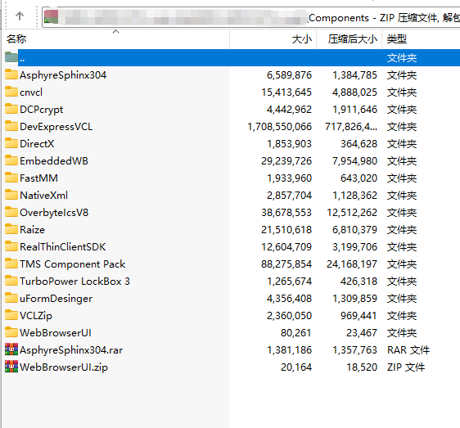
Task: Click the DevExpressVCL folder name
Action: 56,127
